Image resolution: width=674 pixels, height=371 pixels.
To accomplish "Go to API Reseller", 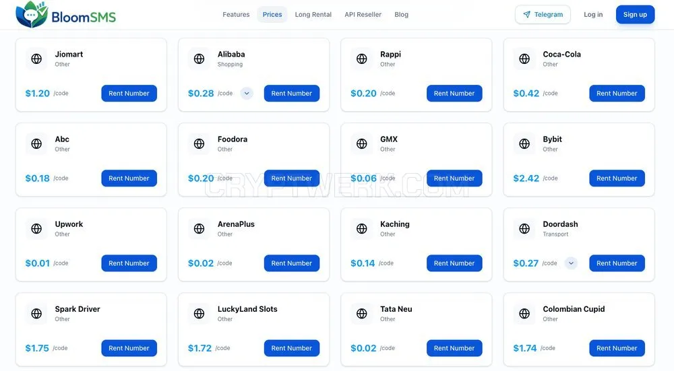I will pyautogui.click(x=363, y=15).
